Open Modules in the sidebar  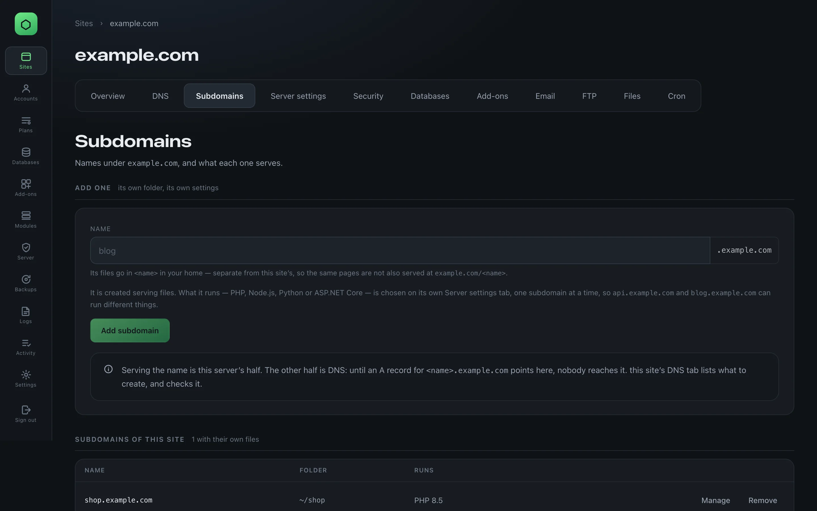coord(26,220)
